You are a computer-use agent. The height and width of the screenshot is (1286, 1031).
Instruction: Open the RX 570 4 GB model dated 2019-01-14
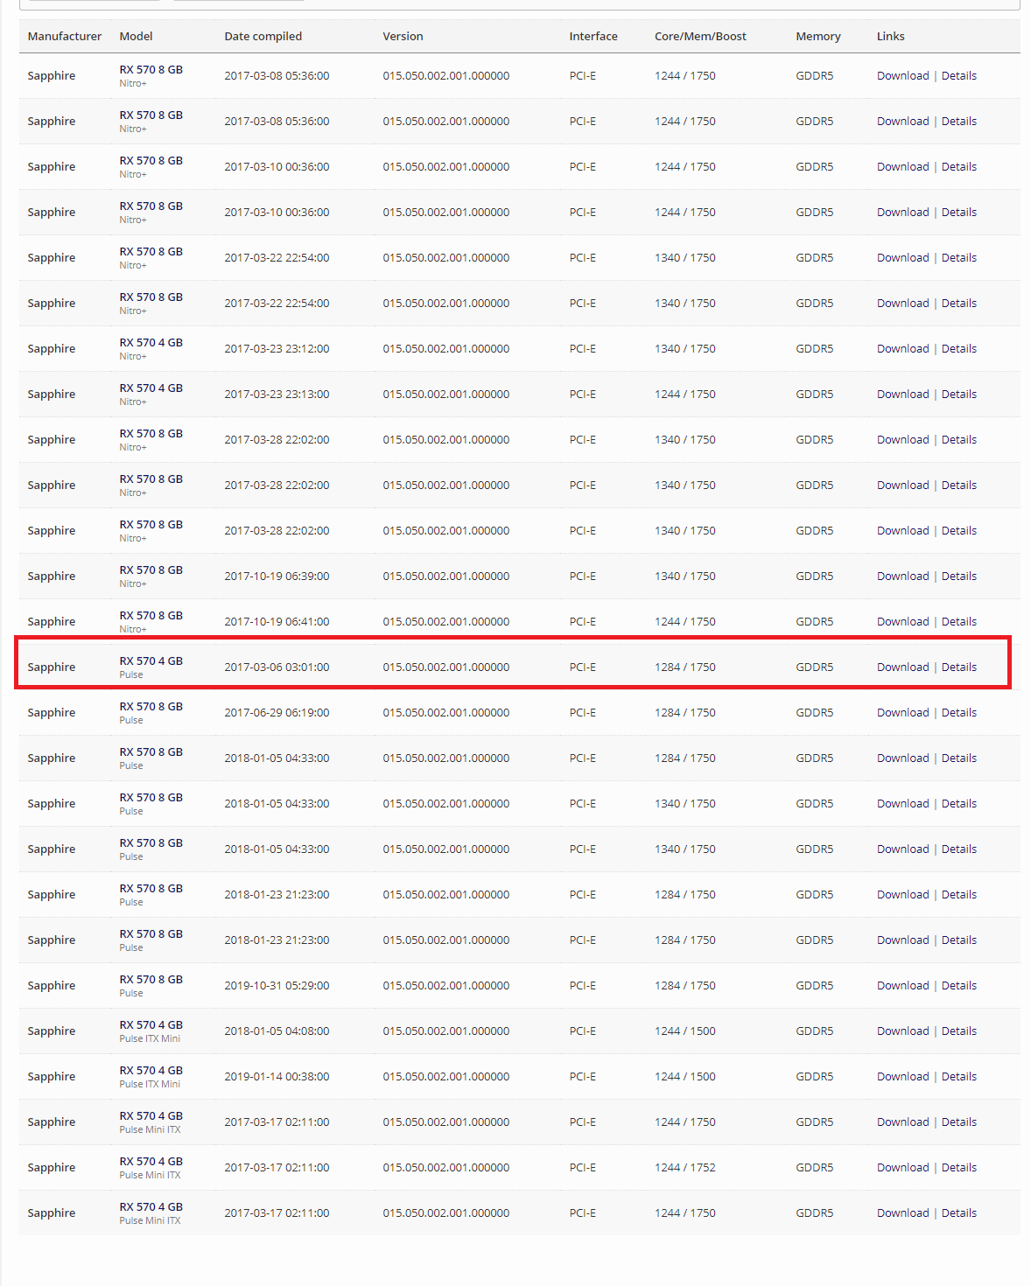pos(151,1070)
